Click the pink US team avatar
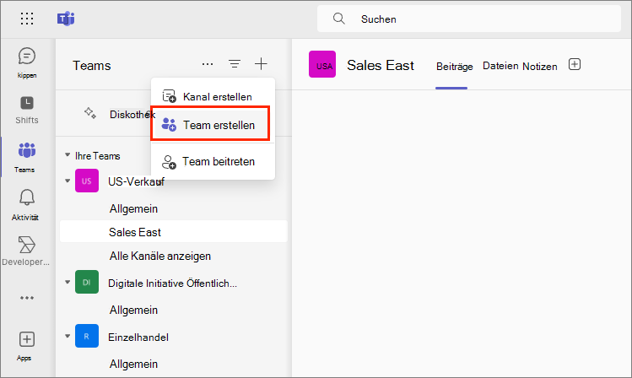The image size is (632, 378). coord(87,181)
